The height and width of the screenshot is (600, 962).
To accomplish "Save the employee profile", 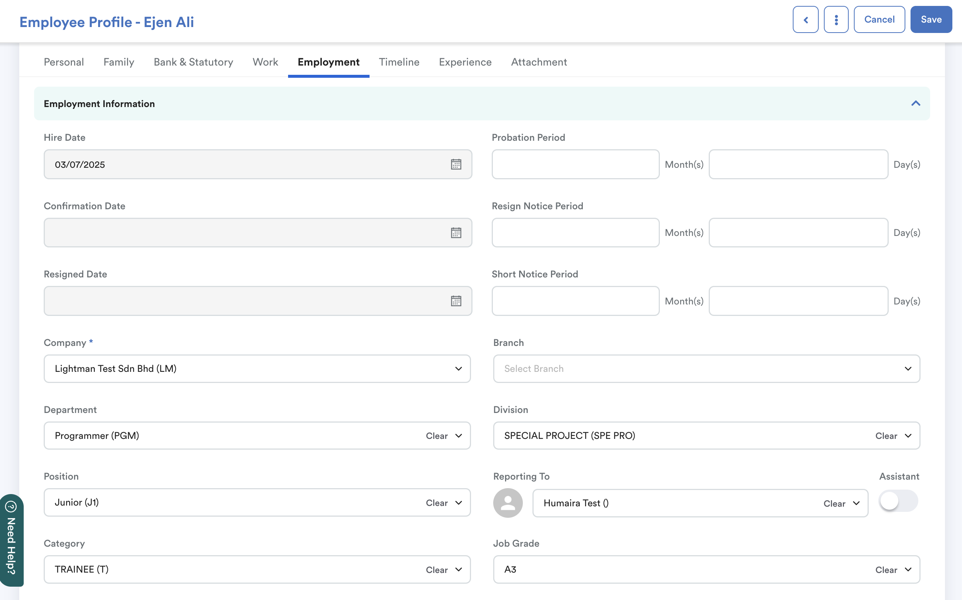I will (931, 19).
